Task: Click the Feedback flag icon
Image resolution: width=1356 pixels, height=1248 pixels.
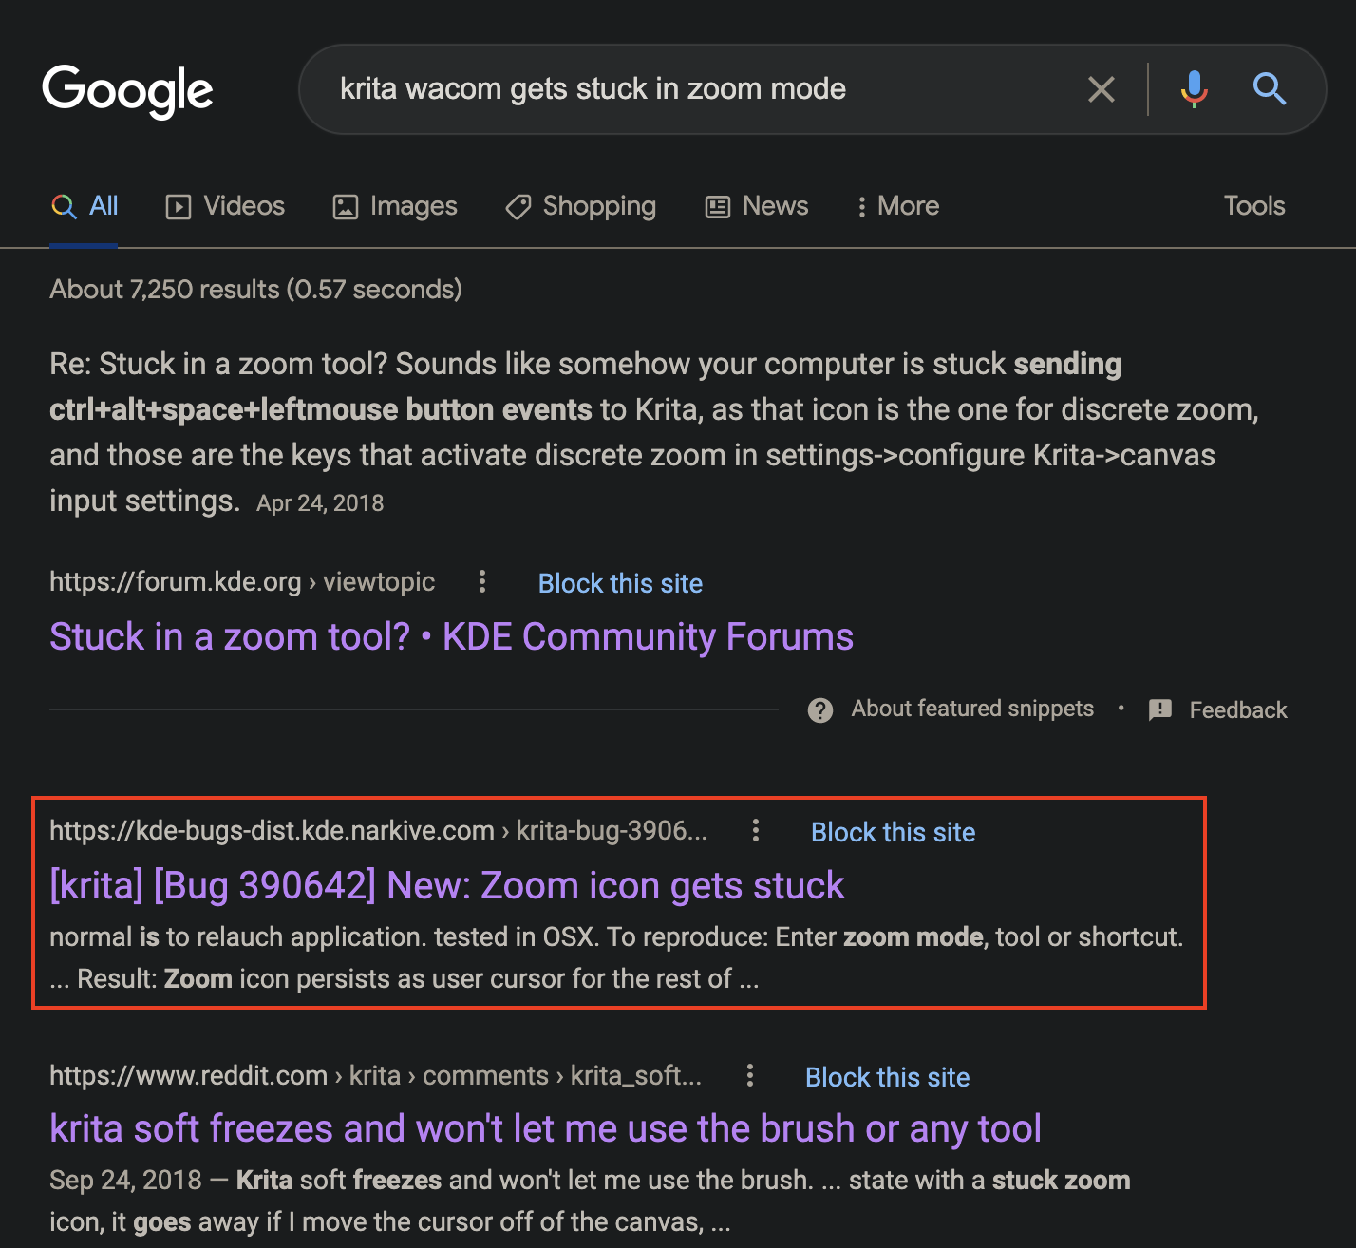Action: 1159,709
